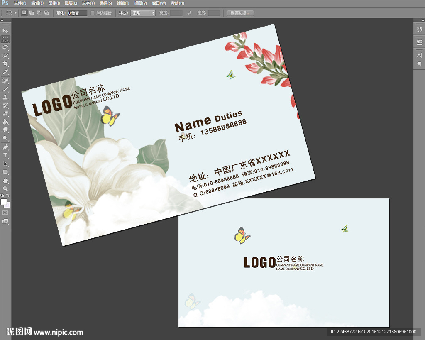The height and width of the screenshot is (340, 425).
Task: Pick the Crop tool
Action: pos(5,64)
